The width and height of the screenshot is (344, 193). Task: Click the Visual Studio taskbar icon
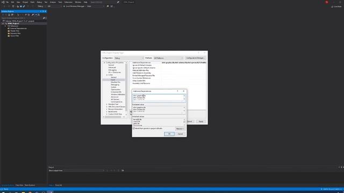point(50,192)
